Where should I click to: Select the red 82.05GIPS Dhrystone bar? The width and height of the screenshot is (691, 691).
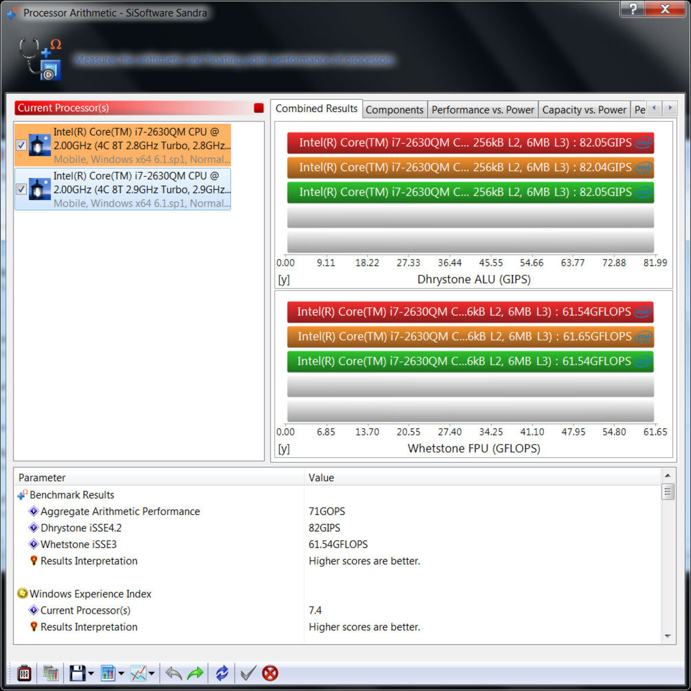point(470,143)
